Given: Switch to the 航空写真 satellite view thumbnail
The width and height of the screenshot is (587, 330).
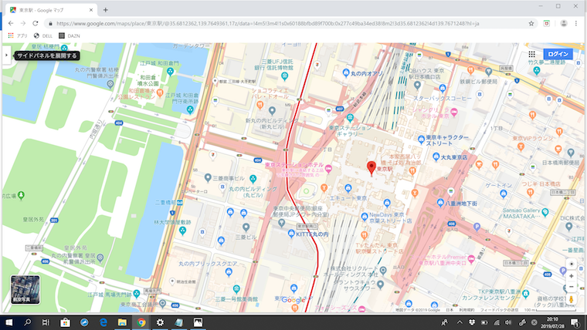Looking at the screenshot, I should click(x=25, y=290).
